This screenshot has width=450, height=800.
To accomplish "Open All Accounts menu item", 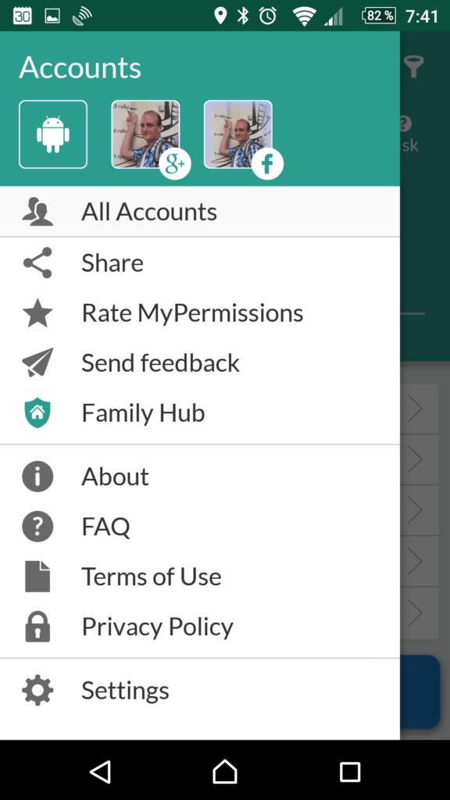I will [200, 212].
